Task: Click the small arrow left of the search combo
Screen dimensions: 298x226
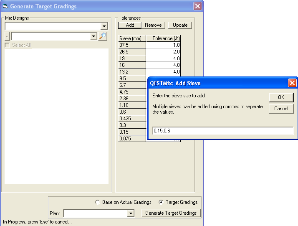Action: pos(7,36)
